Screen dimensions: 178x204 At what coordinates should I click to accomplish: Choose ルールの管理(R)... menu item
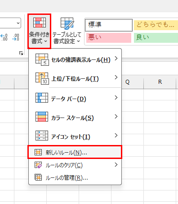75,178
